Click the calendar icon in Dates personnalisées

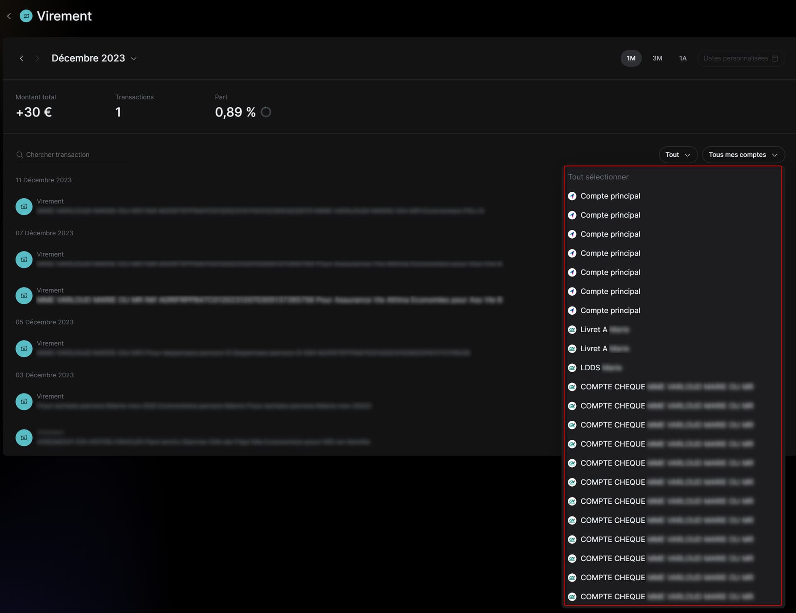coord(774,58)
